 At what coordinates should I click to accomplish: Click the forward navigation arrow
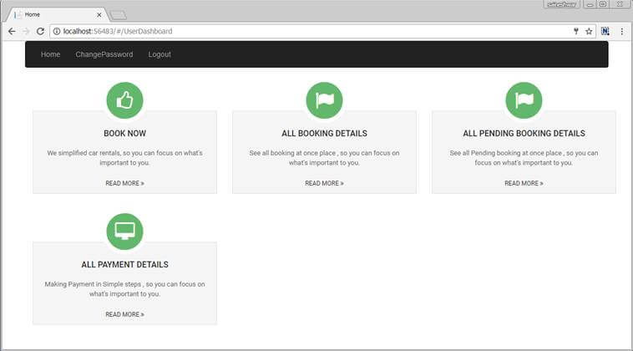[26, 31]
